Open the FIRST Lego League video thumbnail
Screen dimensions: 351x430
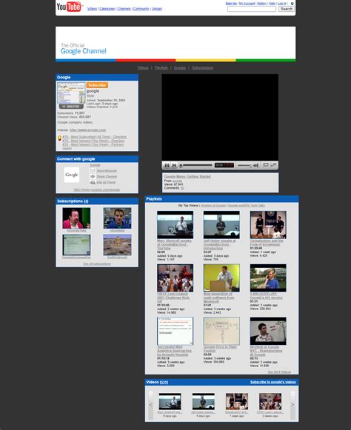coord(175,278)
